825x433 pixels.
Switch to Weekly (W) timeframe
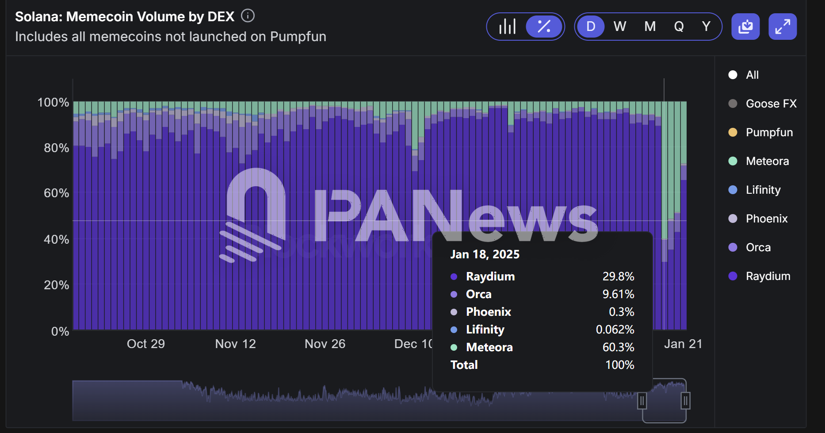(620, 27)
